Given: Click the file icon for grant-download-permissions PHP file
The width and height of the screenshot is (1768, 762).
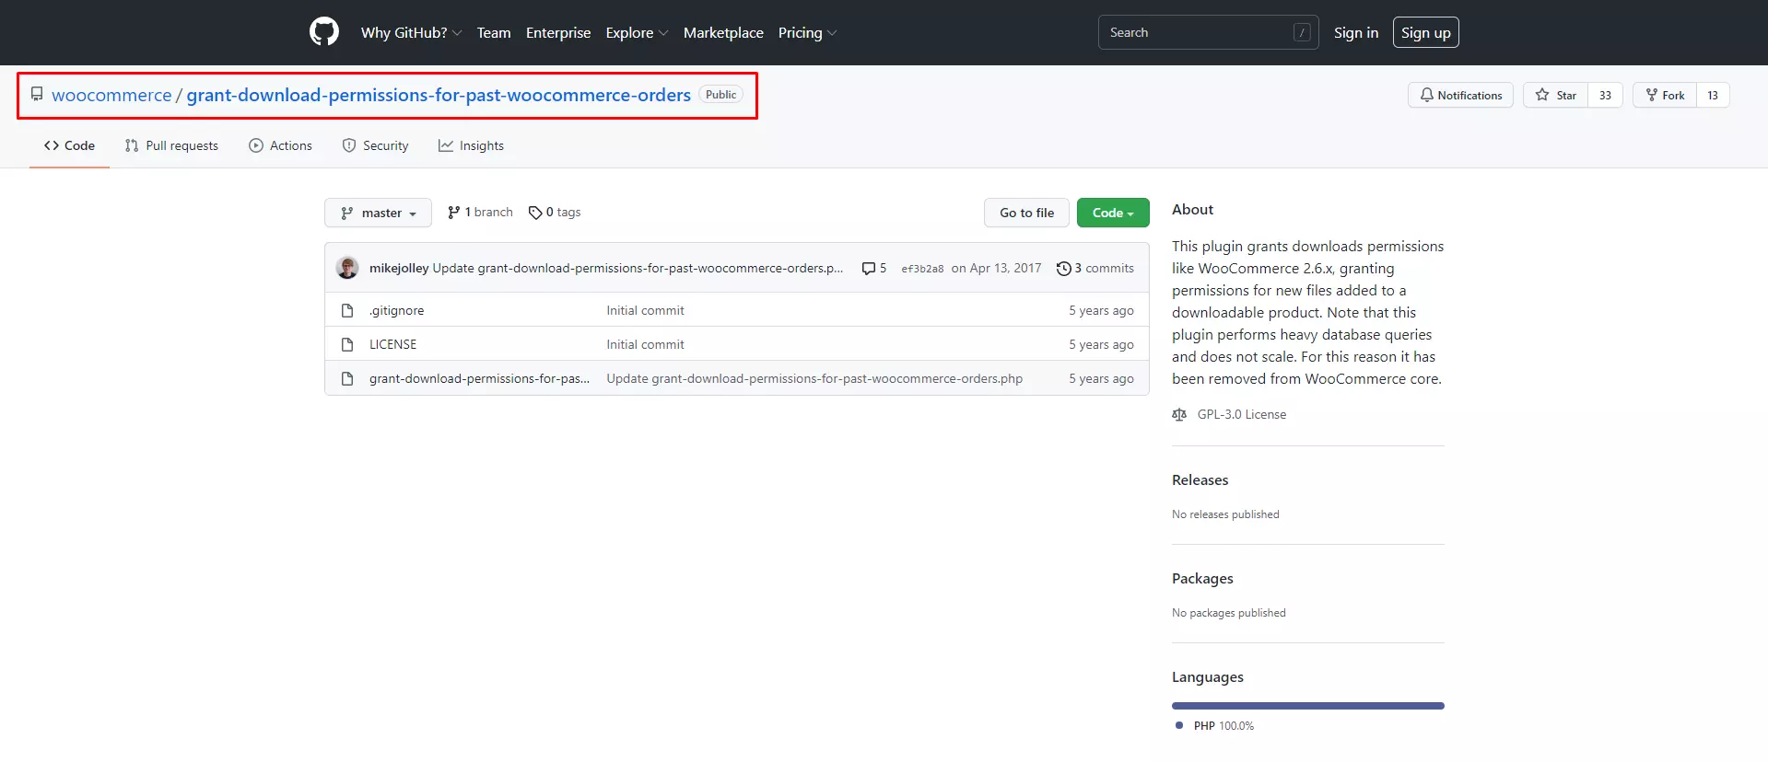Looking at the screenshot, I should coord(347,379).
